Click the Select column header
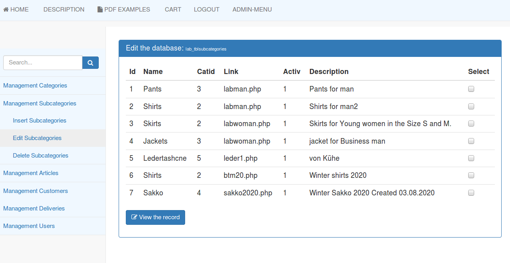This screenshot has height=263, width=510. point(479,72)
